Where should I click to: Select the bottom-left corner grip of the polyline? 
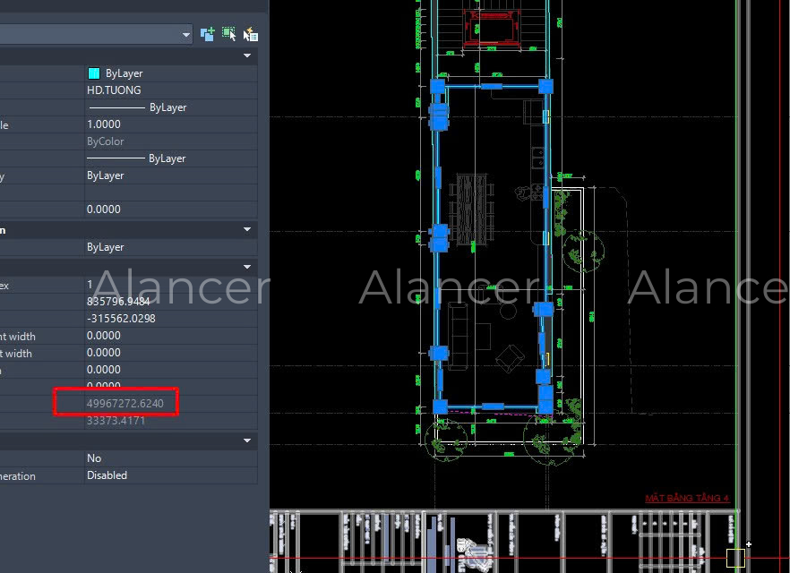point(440,406)
